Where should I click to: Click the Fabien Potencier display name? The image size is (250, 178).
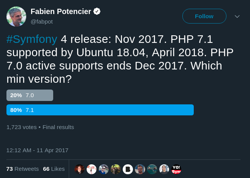[61, 11]
